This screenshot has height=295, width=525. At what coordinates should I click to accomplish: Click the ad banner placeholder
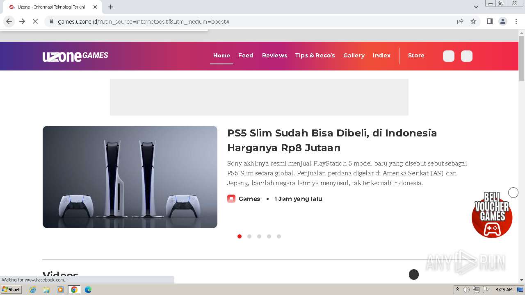(x=259, y=97)
